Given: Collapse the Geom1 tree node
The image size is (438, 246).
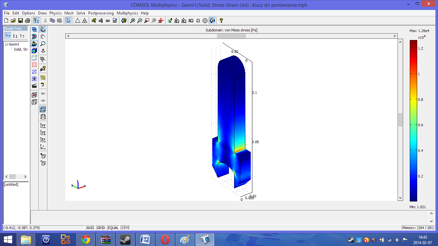Looking at the screenshot, I should (x=6, y=45).
